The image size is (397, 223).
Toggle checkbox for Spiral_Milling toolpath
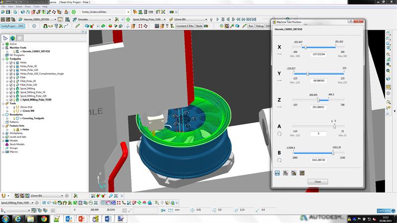pos(11,89)
